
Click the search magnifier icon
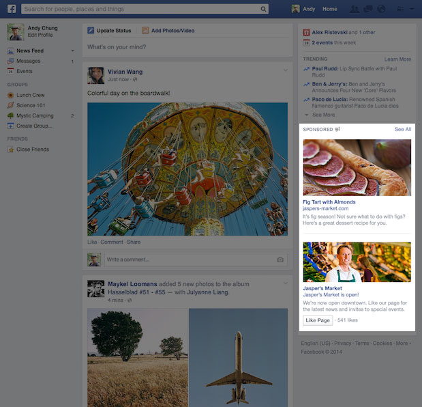pyautogui.click(x=264, y=10)
